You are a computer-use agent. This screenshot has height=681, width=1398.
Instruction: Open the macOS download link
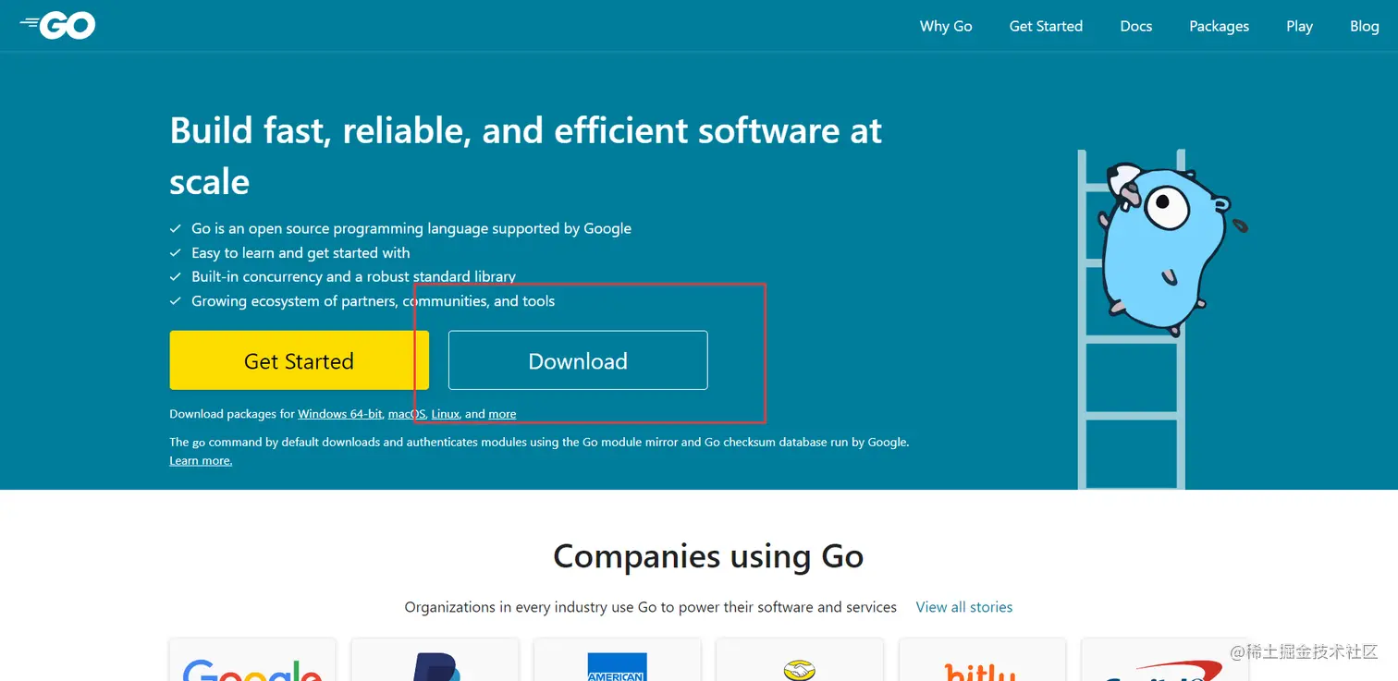click(407, 414)
